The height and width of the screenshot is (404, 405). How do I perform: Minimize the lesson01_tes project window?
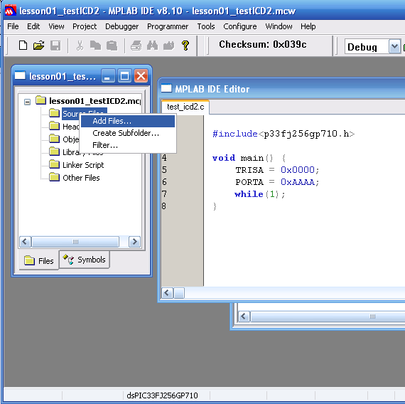pyautogui.click(x=108, y=76)
